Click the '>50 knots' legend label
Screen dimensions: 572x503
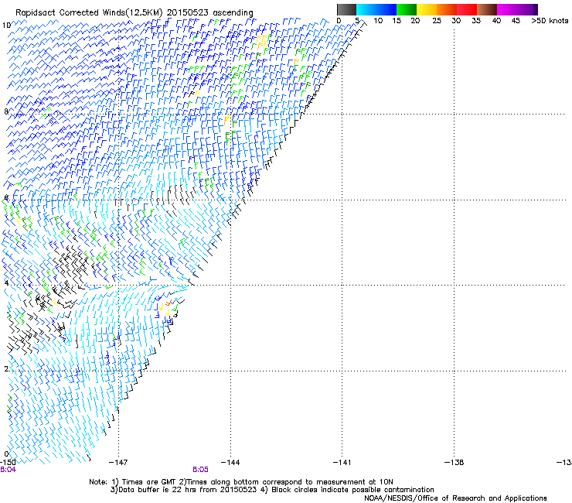[x=550, y=20]
